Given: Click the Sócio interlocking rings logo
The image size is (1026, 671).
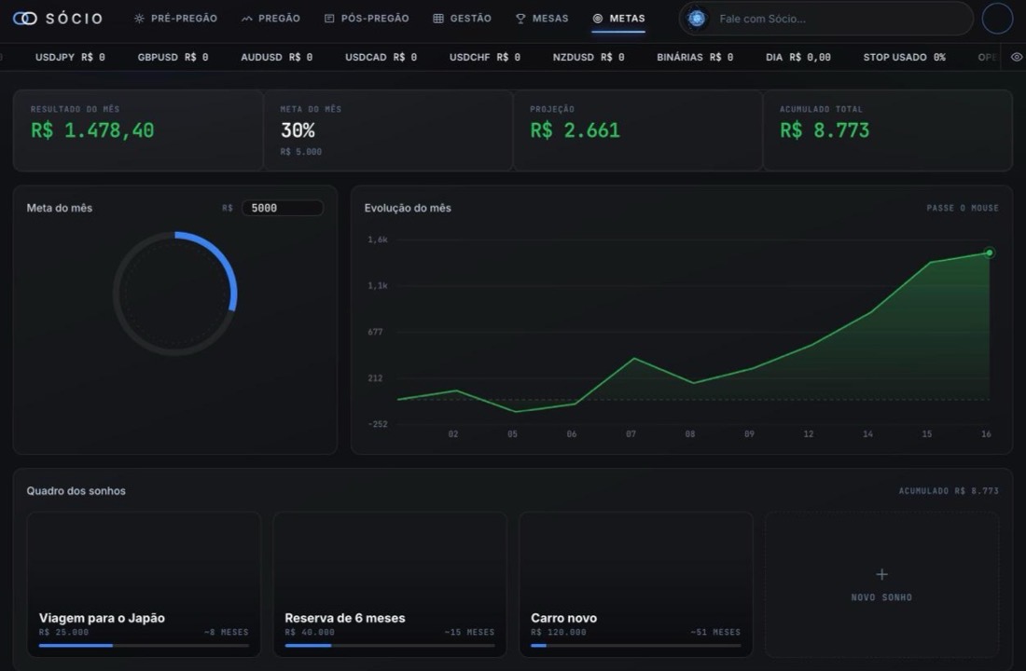Looking at the screenshot, I should coord(25,19).
